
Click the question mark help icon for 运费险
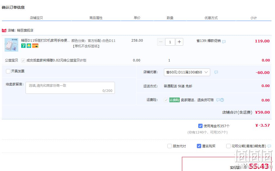point(222,100)
